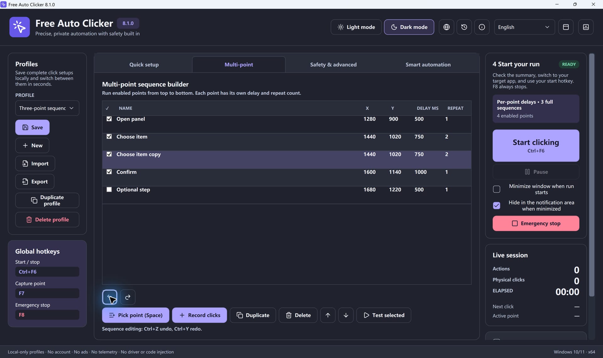This screenshot has height=358, width=603.
Task: Click the right panel vertical scrollbar
Action: tap(592, 175)
